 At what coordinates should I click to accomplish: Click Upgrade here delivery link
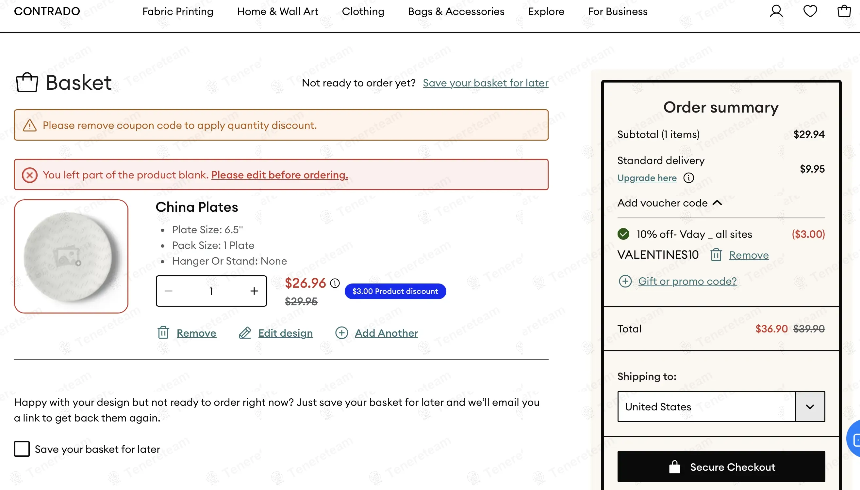pyautogui.click(x=647, y=178)
